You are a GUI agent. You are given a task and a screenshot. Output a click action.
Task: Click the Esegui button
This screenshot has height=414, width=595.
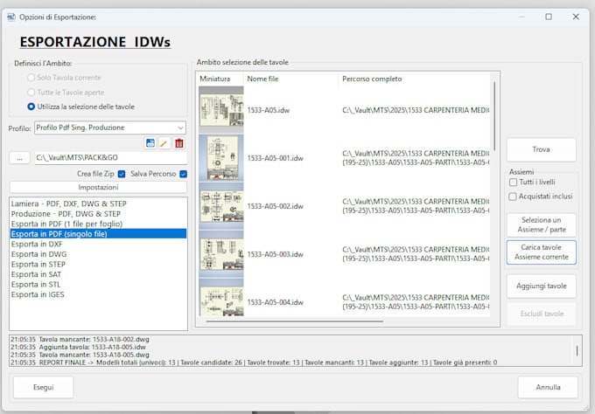pyautogui.click(x=43, y=387)
